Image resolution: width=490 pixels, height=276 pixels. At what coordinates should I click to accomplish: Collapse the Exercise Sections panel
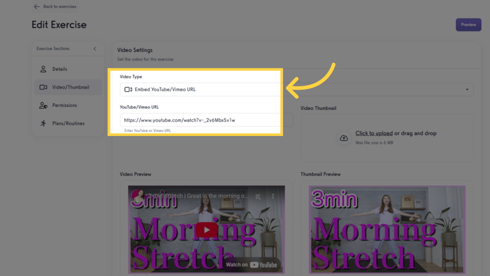click(x=95, y=49)
